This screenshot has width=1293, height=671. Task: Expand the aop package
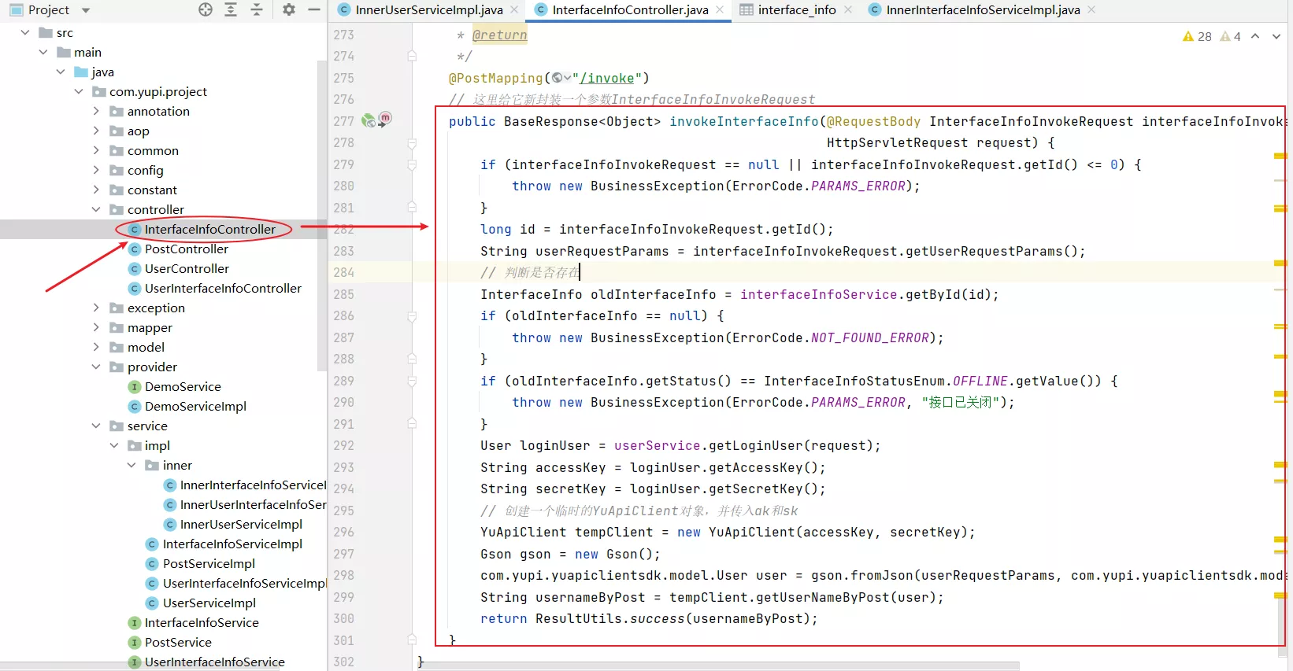[x=96, y=131]
